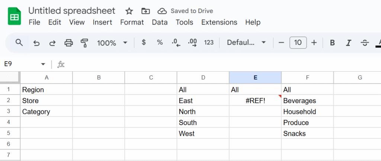381x161 pixels.
Task: Open the 100% zoom dropdown
Action: 112,43
